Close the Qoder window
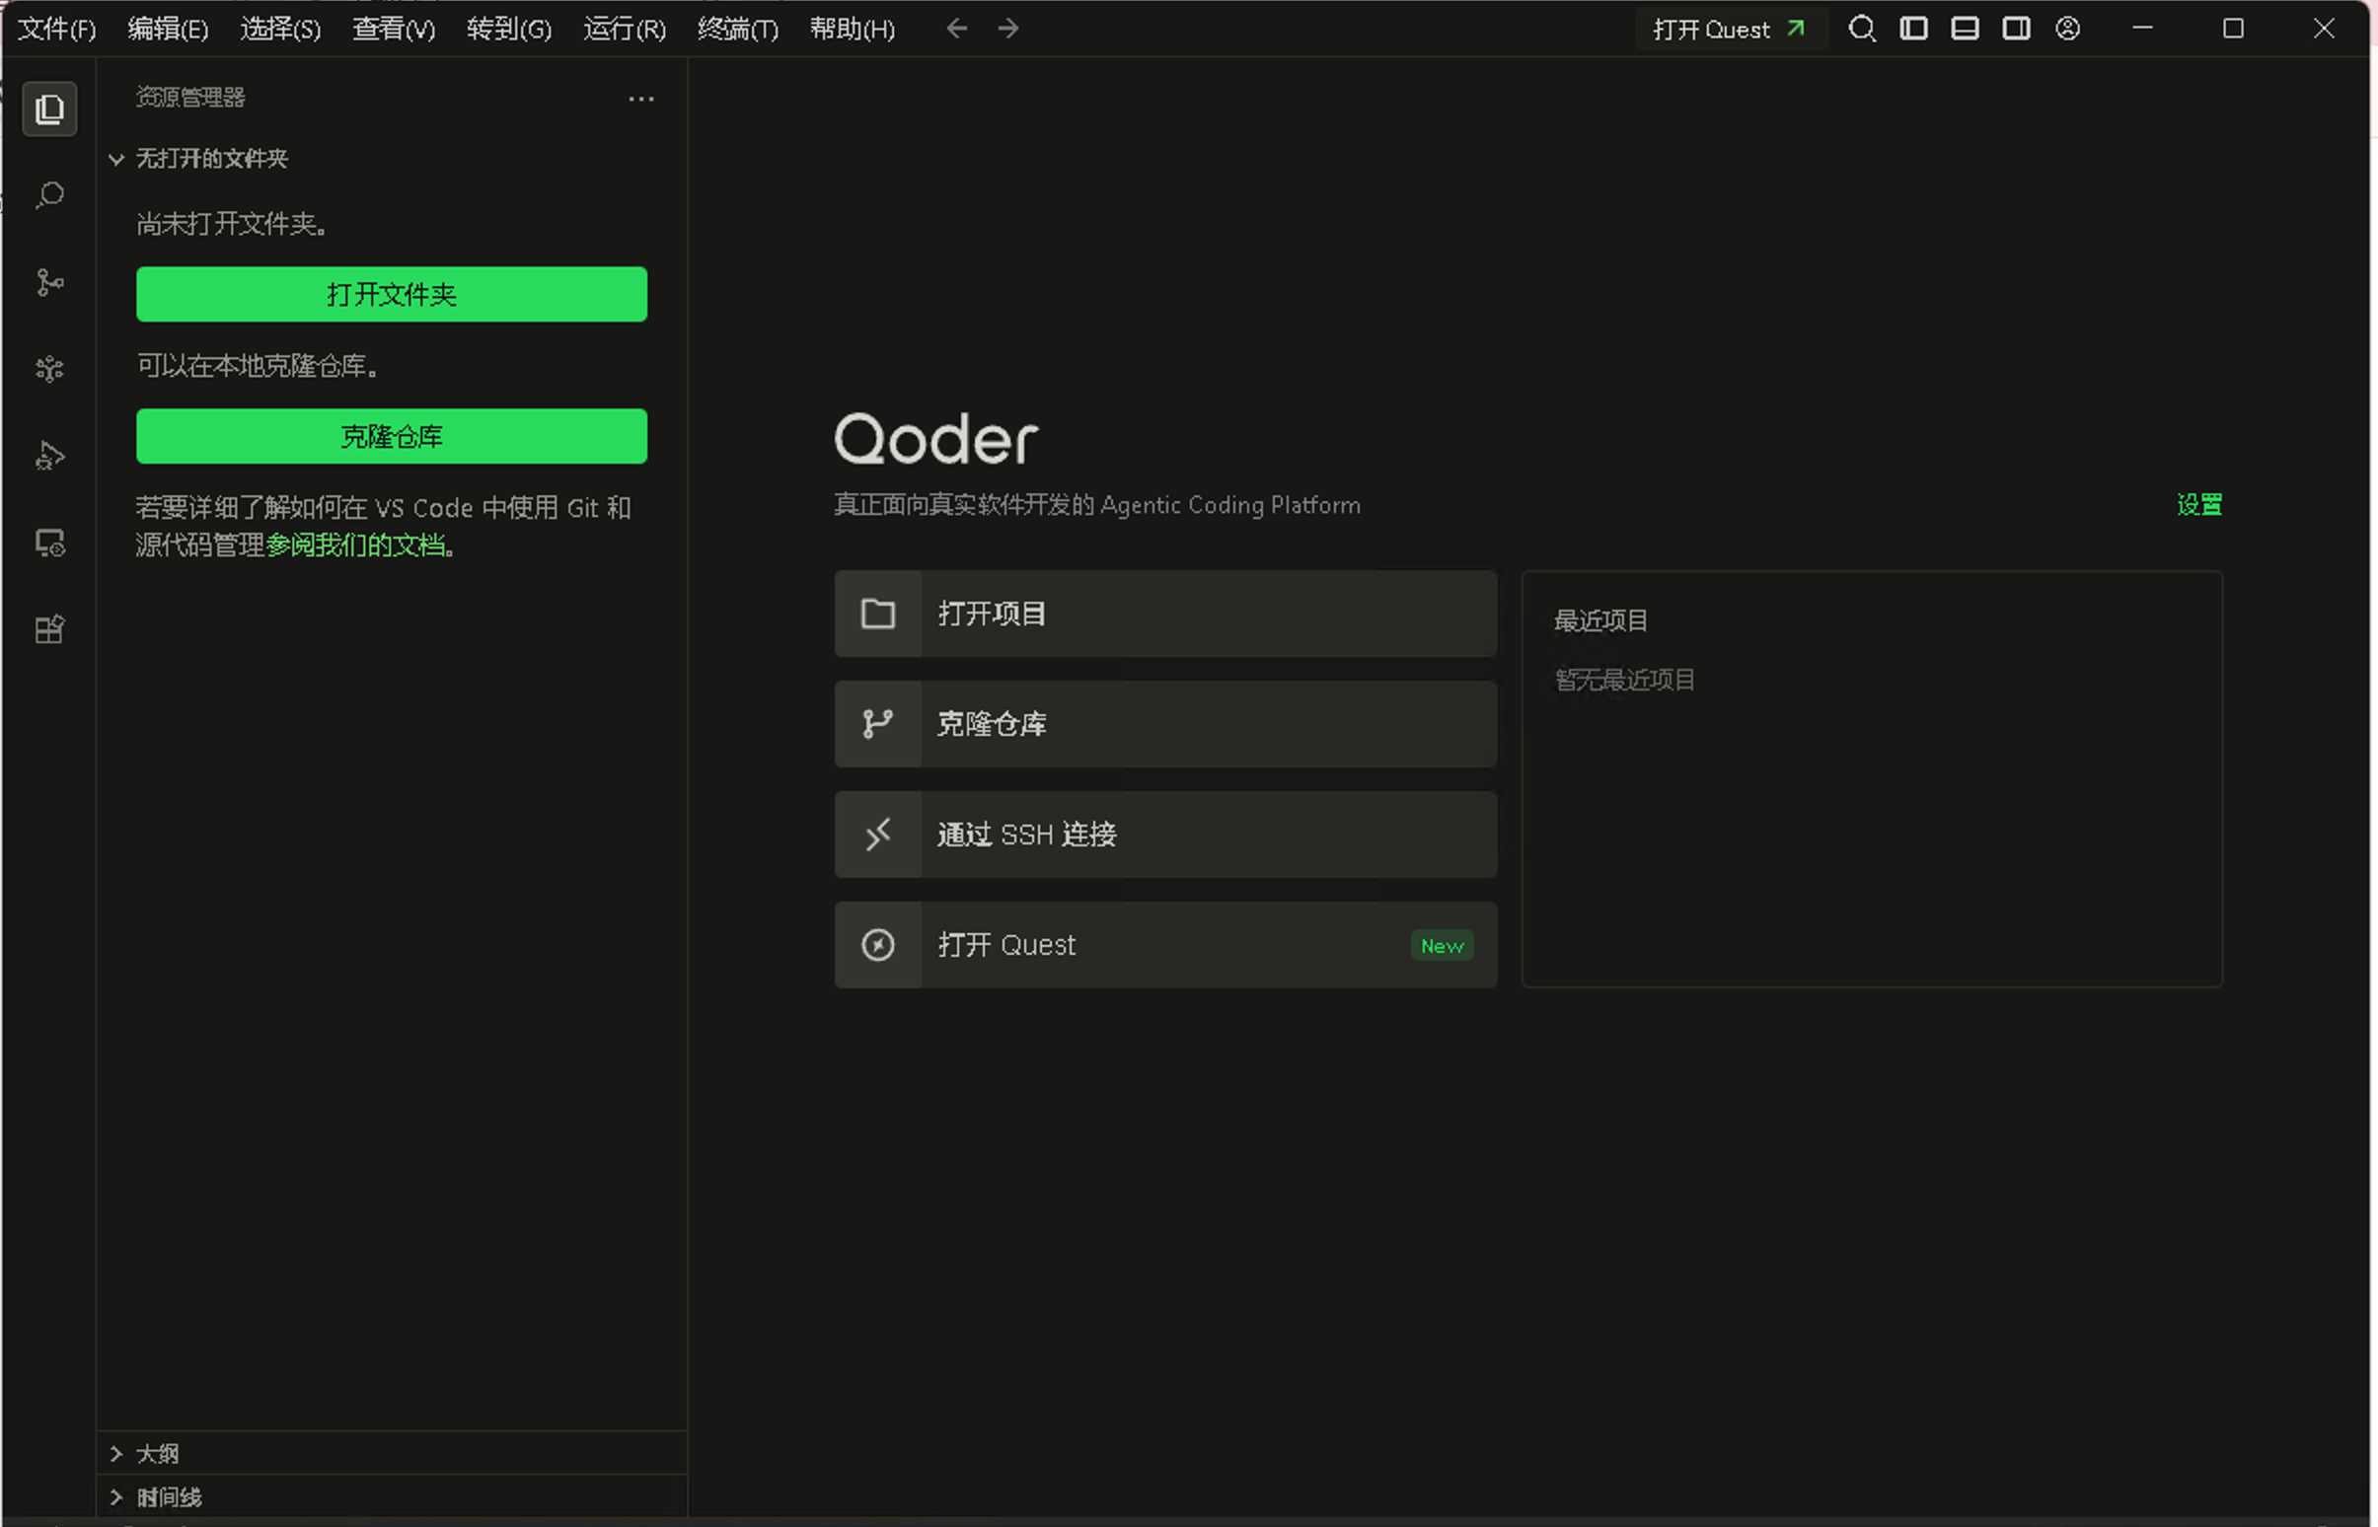Image resolution: width=2378 pixels, height=1527 pixels. (2324, 29)
